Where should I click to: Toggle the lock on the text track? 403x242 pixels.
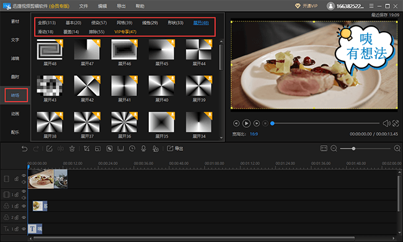[x=17, y=228]
